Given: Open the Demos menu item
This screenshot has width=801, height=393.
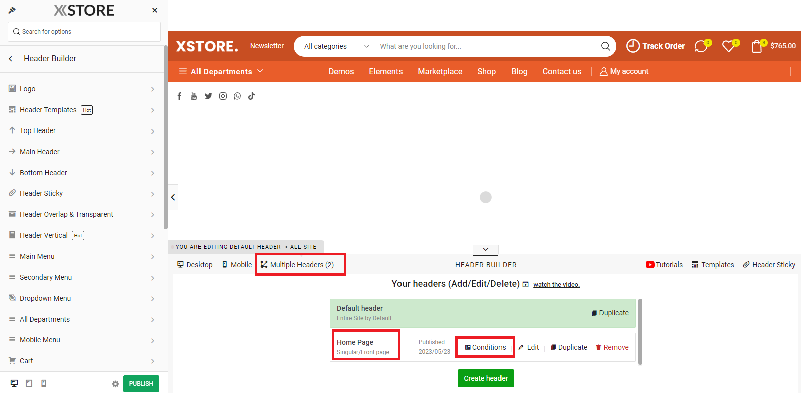Looking at the screenshot, I should 341,71.
